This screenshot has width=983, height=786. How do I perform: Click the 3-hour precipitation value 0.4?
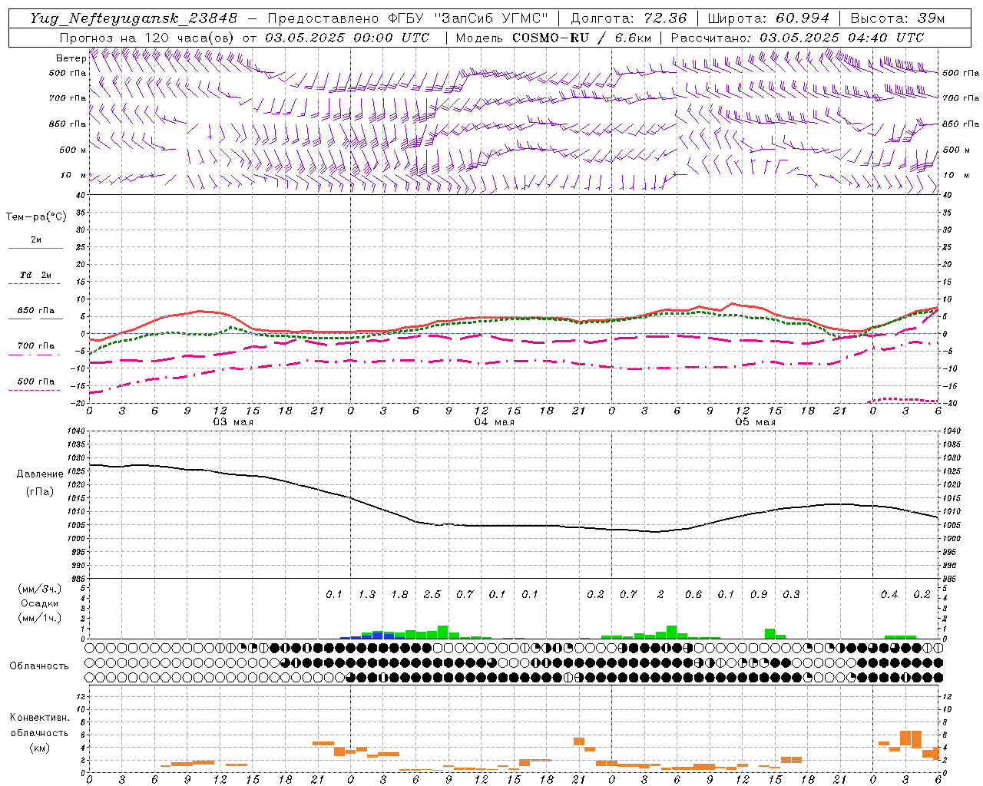(x=889, y=594)
